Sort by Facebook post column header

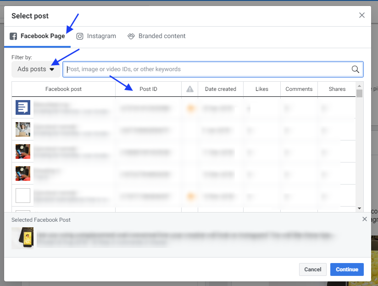pos(63,89)
